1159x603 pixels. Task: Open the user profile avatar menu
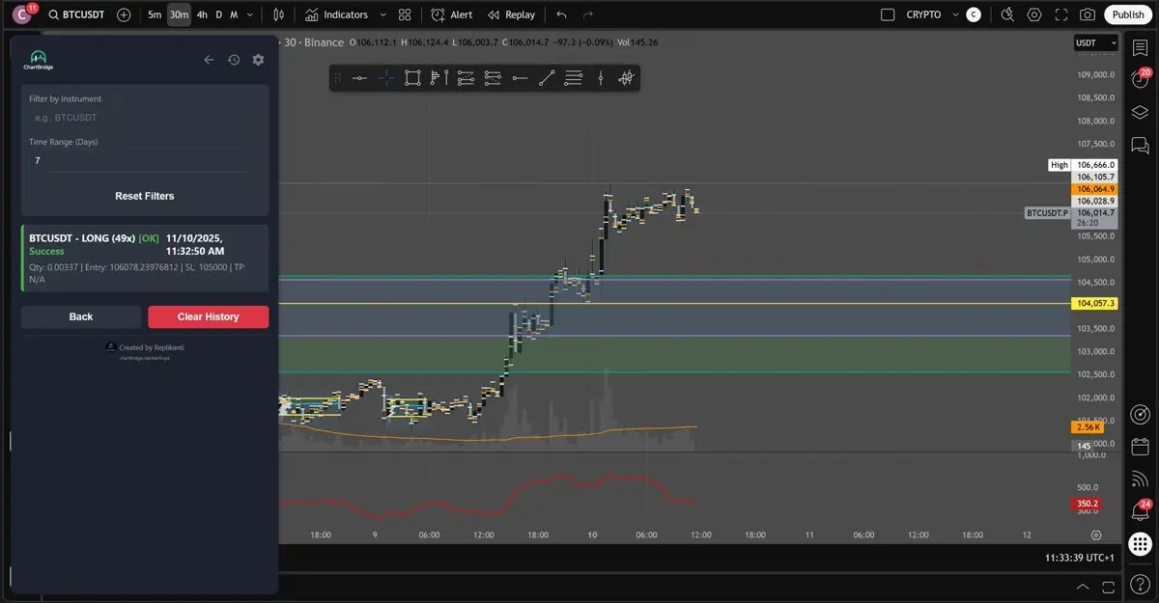(22, 14)
